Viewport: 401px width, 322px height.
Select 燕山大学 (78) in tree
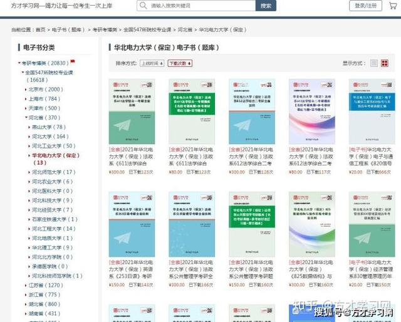(49, 127)
